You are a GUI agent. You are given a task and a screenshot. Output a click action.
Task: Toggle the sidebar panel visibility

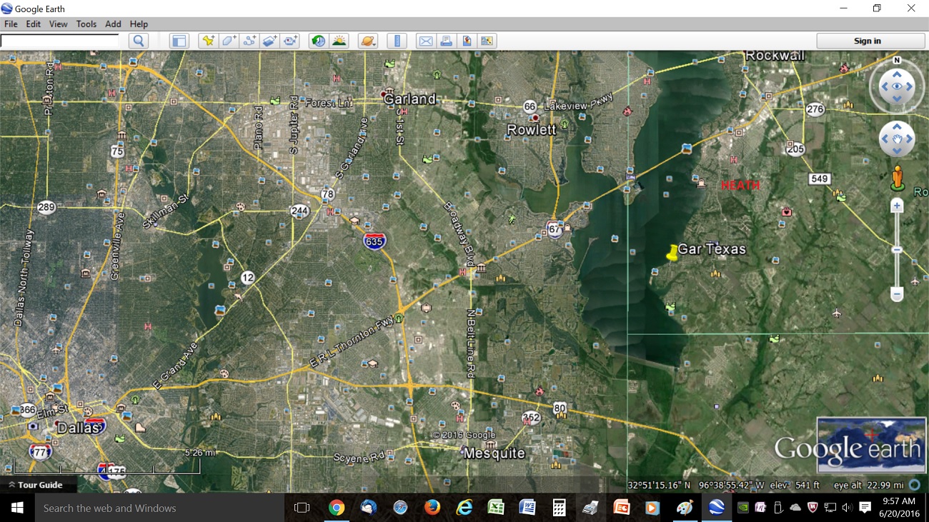[x=178, y=41]
